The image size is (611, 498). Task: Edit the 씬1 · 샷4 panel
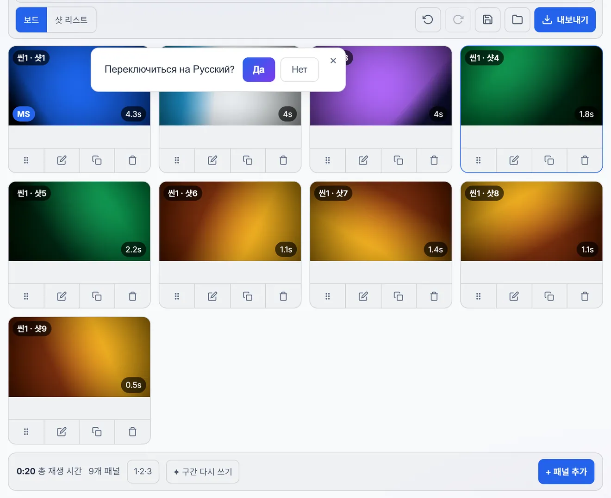[x=514, y=160]
